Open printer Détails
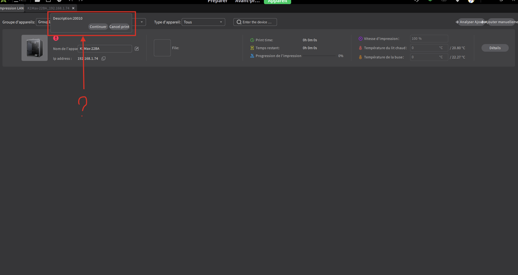 pos(495,48)
